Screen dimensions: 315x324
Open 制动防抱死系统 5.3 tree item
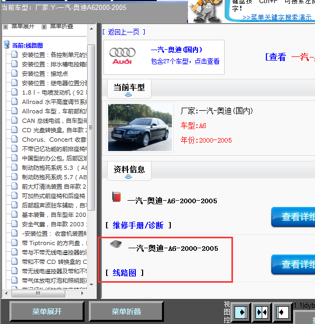[54, 168]
